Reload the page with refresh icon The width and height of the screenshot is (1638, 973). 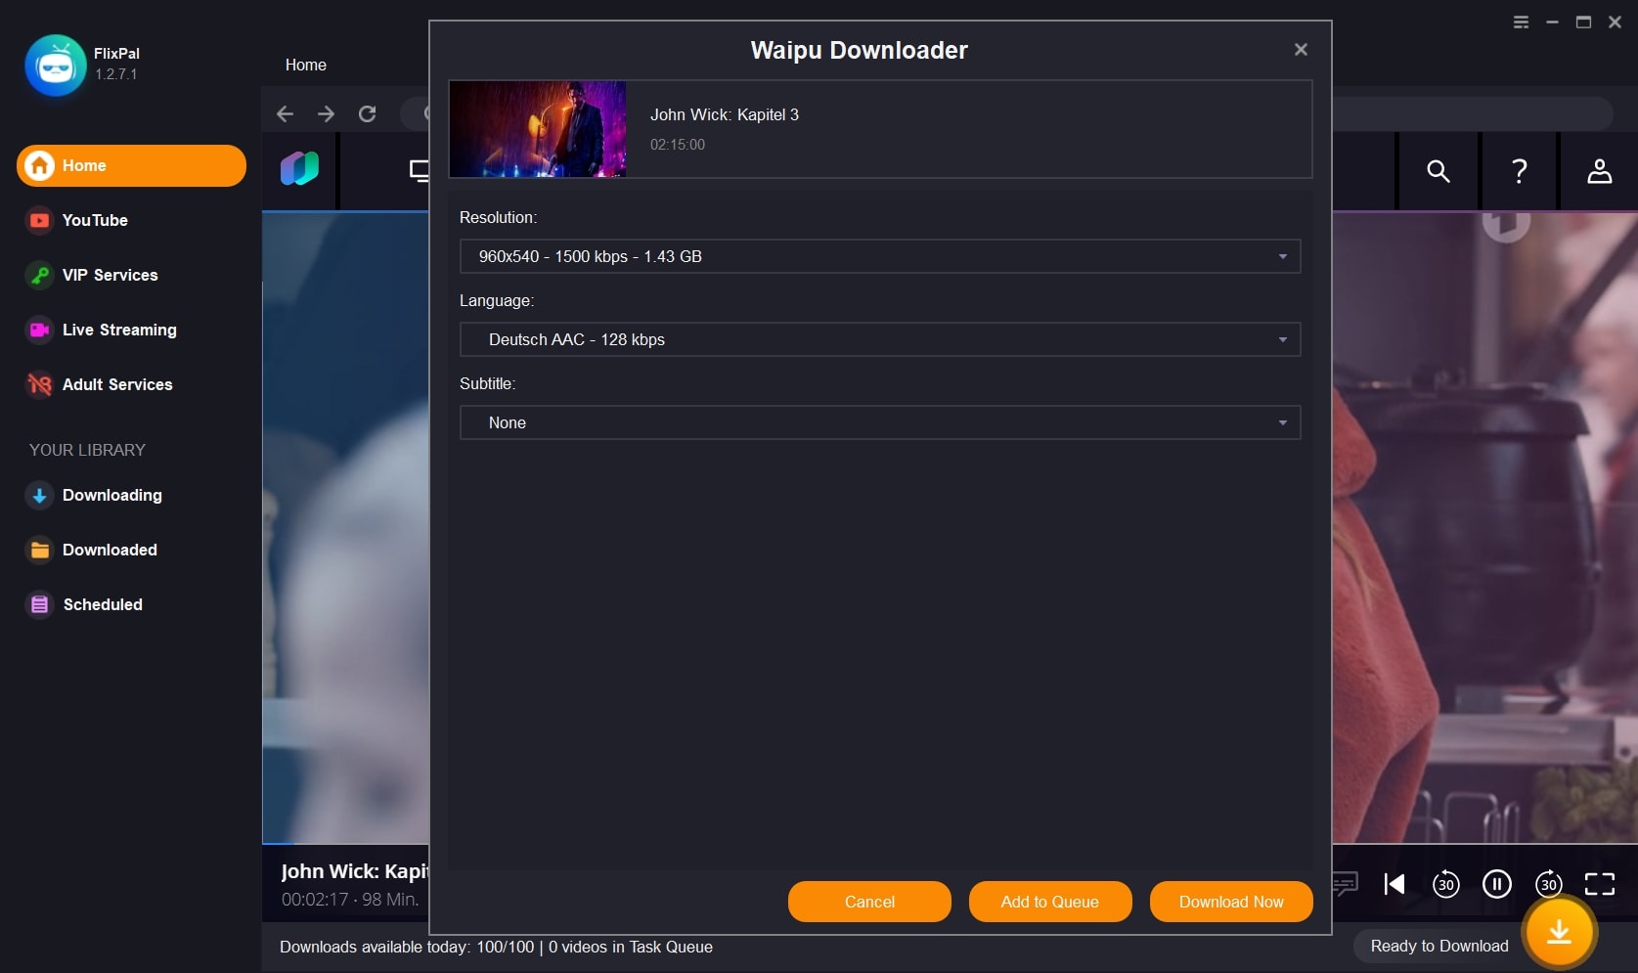point(367,114)
